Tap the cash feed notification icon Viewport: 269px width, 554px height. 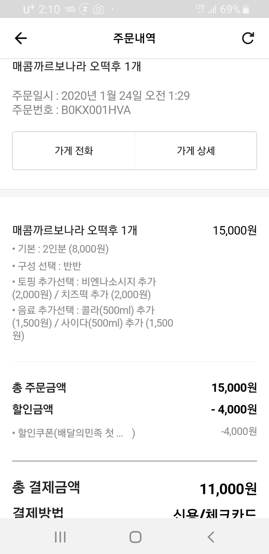(70, 9)
